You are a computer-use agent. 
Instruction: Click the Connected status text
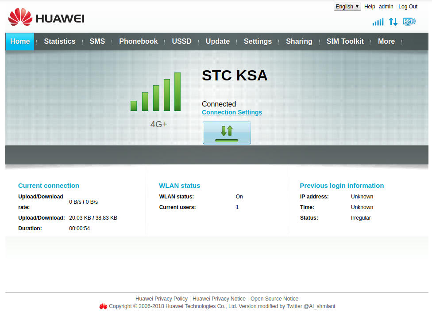219,104
